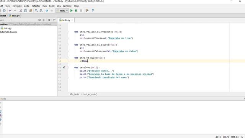Viewport: 245px width, 138px height.
Task: Click the 'Guardando resultado del caso' print line
Action: point(104,77)
